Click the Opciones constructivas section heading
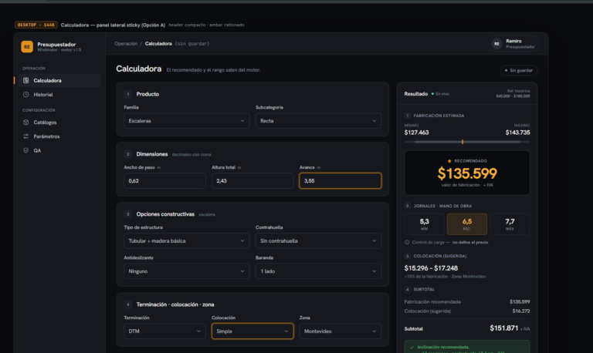The image size is (593, 353). tap(165, 214)
